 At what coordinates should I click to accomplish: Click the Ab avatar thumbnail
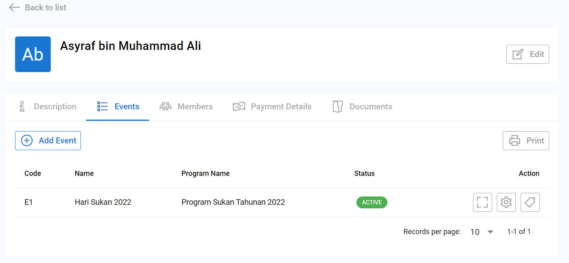(33, 54)
